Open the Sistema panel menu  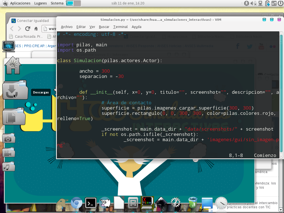[57, 3]
